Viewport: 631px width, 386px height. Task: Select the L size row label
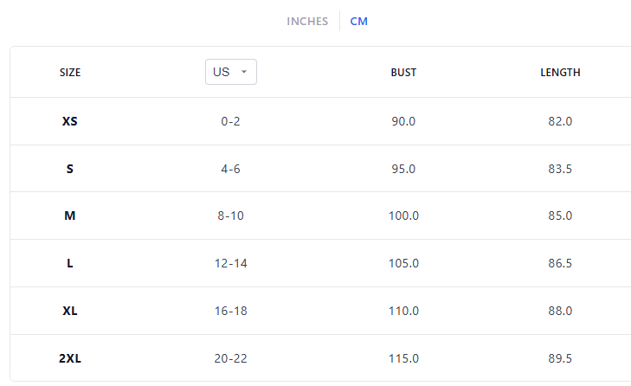(70, 263)
